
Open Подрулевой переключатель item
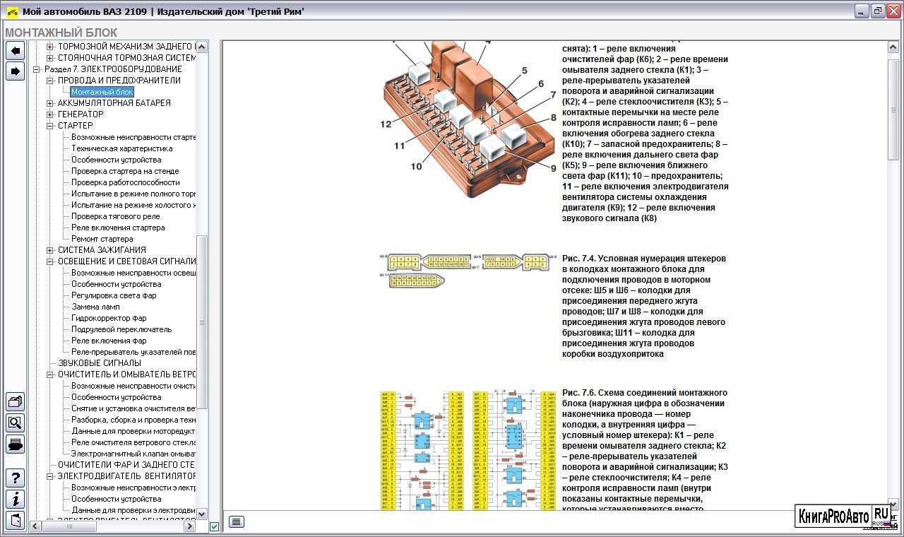121,329
